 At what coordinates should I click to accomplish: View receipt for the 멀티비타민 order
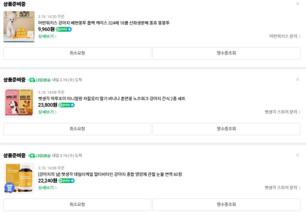pyautogui.click(x=226, y=204)
